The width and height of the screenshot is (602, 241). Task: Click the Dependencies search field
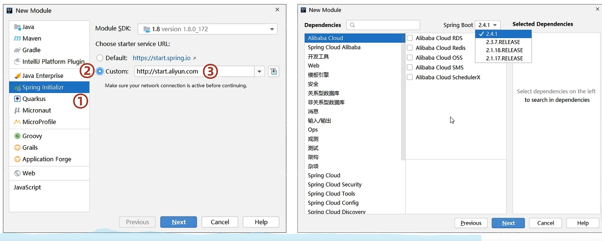point(383,25)
